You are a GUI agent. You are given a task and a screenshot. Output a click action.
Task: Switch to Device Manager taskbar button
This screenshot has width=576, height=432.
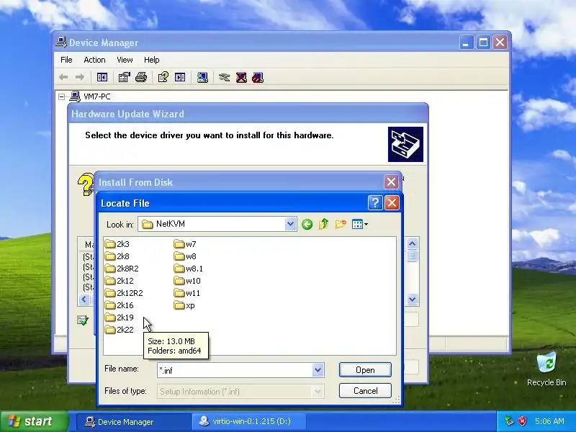click(x=134, y=421)
